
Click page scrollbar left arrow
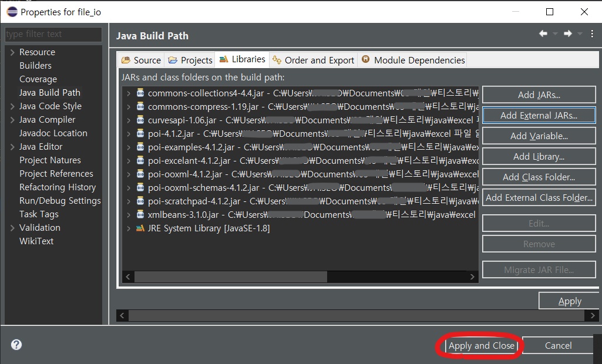(x=122, y=316)
